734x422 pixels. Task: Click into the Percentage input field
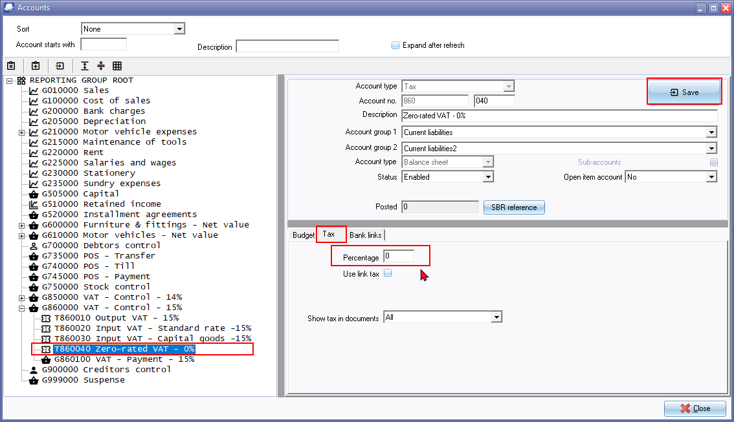point(398,257)
